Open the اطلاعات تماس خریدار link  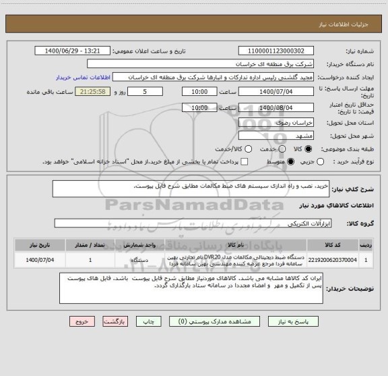[83, 78]
